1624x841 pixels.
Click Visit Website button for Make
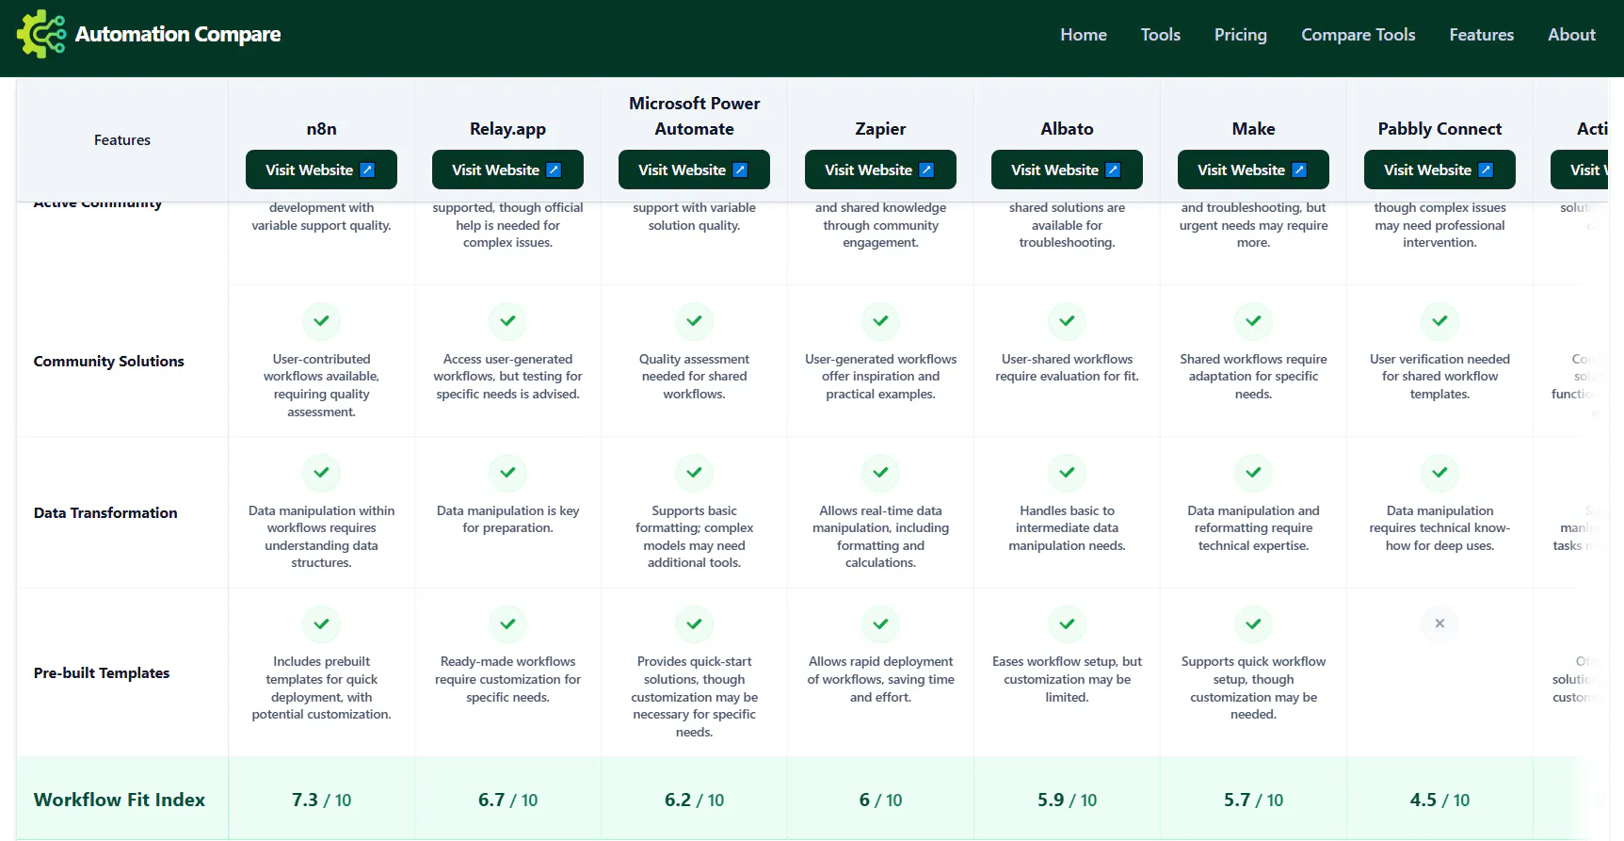point(1253,170)
